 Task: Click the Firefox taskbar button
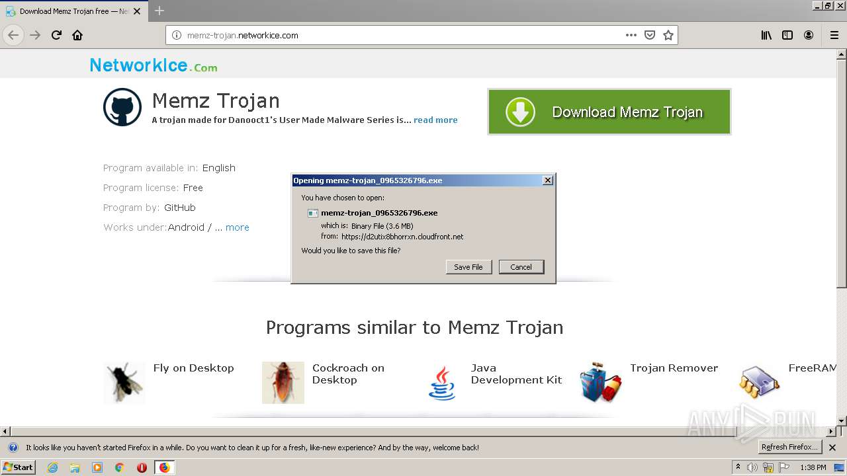tap(164, 467)
